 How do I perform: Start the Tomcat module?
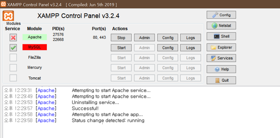click(121, 78)
